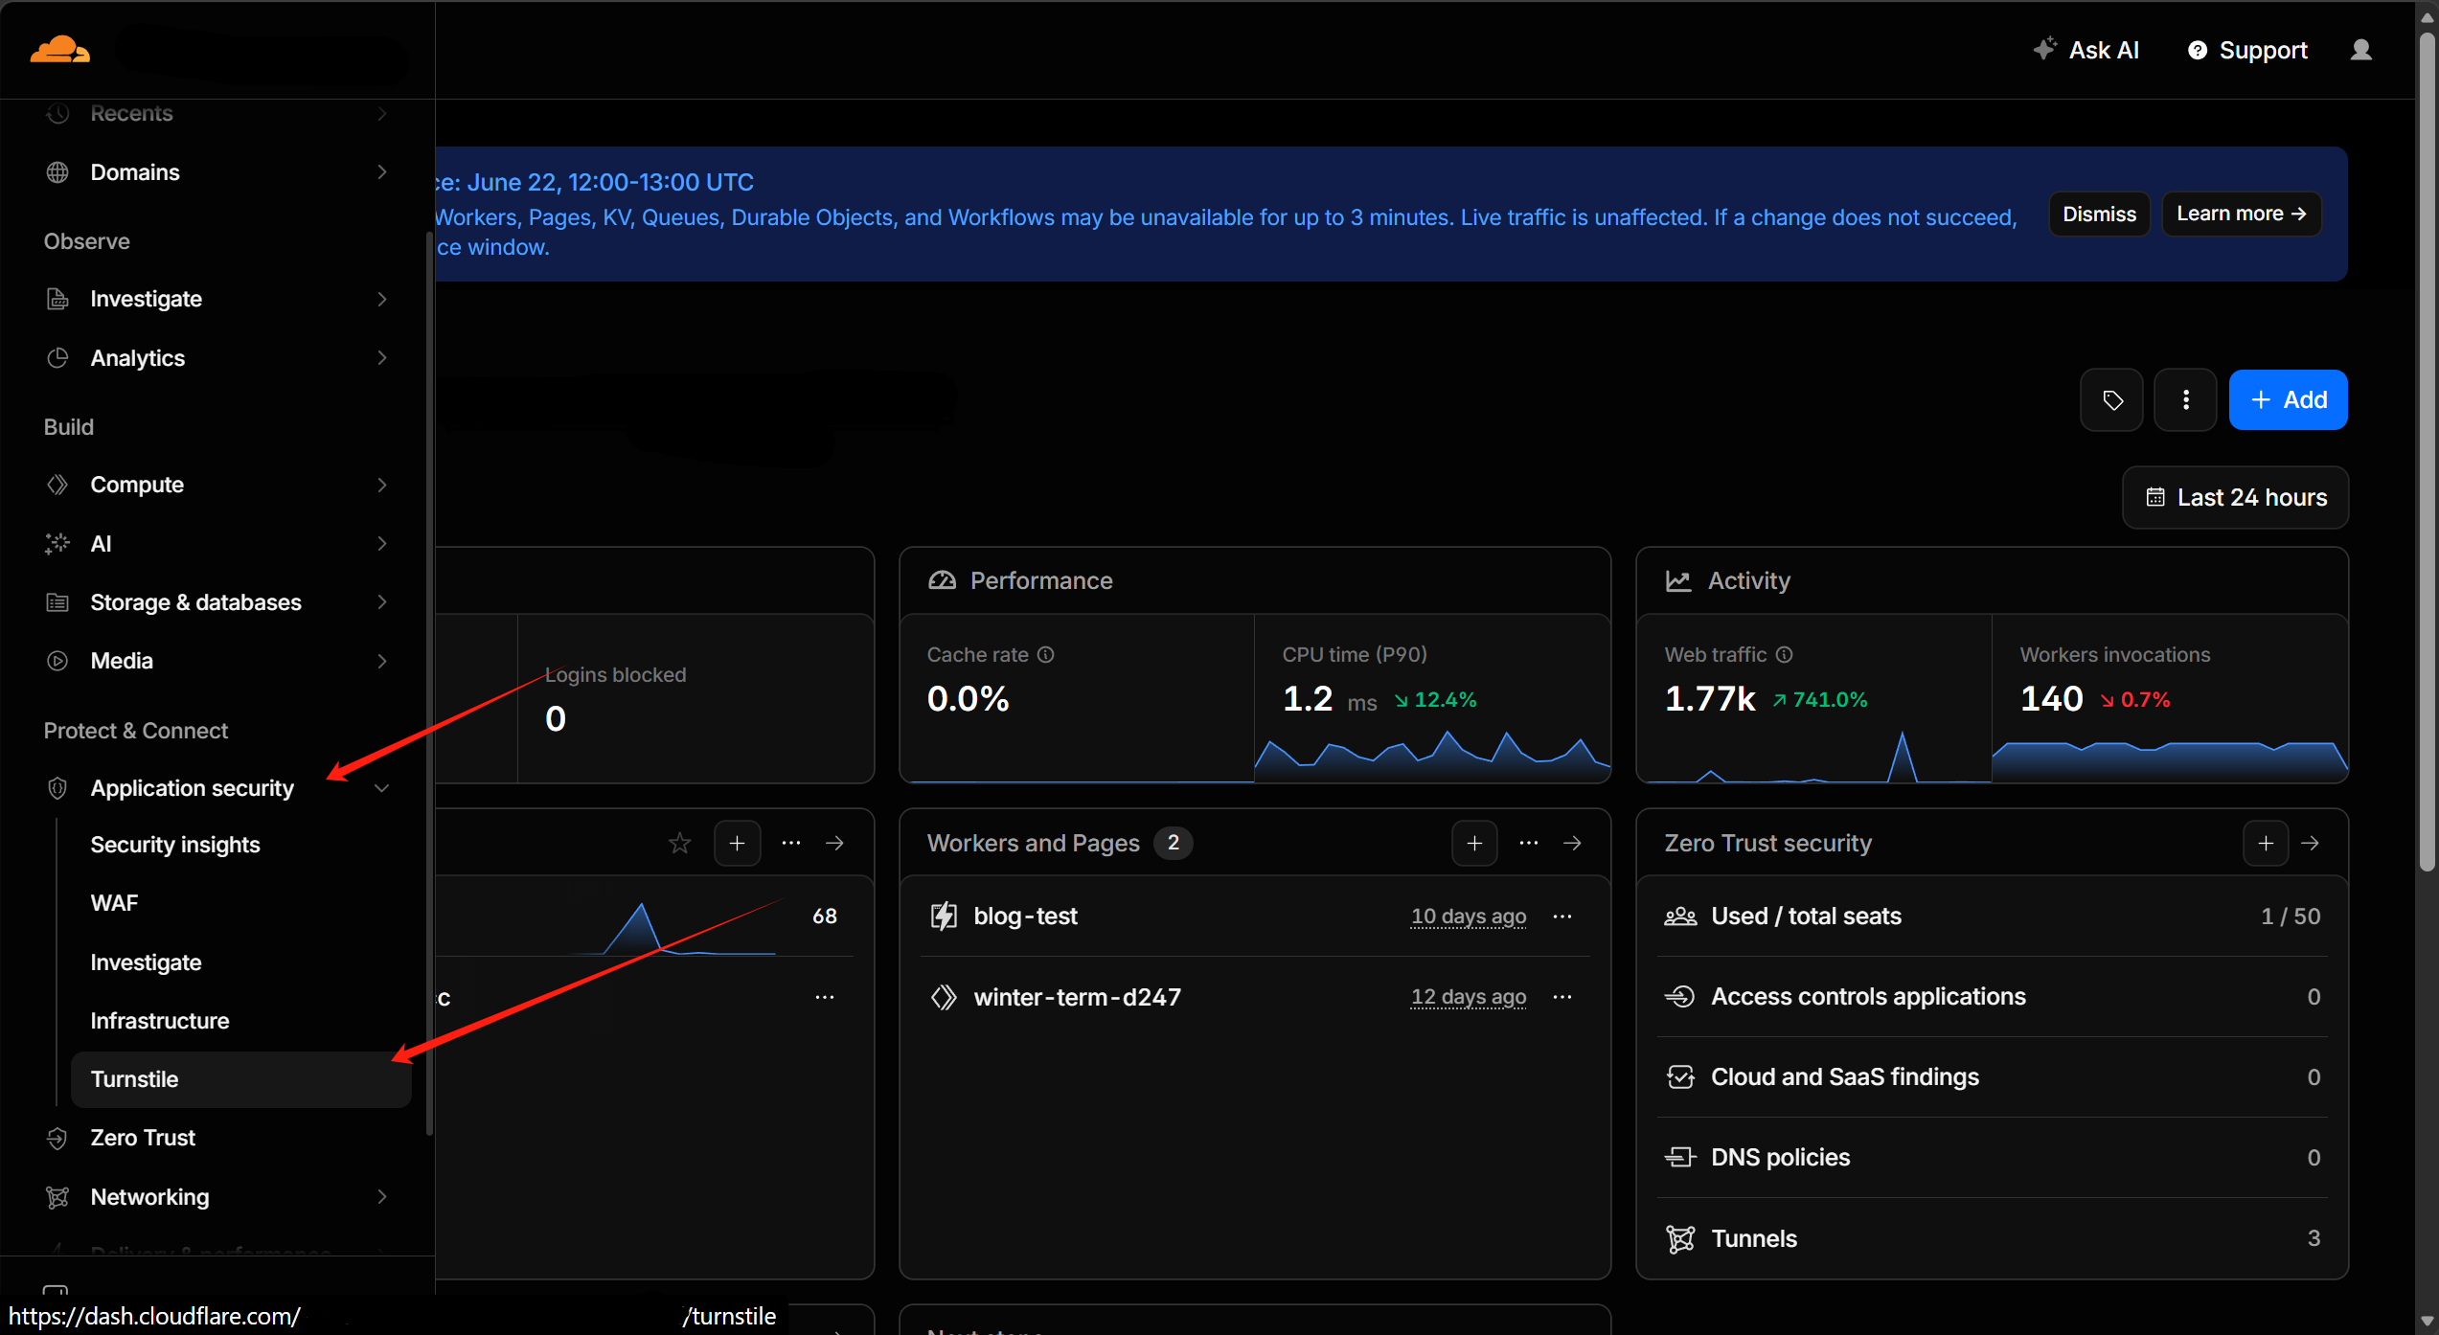
Task: Open the blog-test row ellipsis menu
Action: pyautogui.click(x=1562, y=916)
